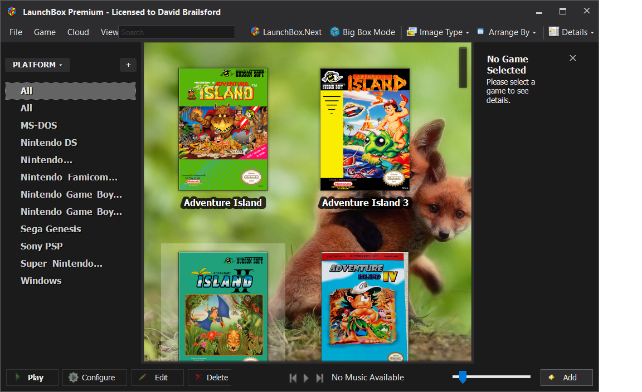Expand the PLATFORM filter dropdown
The width and height of the screenshot is (642, 392).
click(x=38, y=65)
